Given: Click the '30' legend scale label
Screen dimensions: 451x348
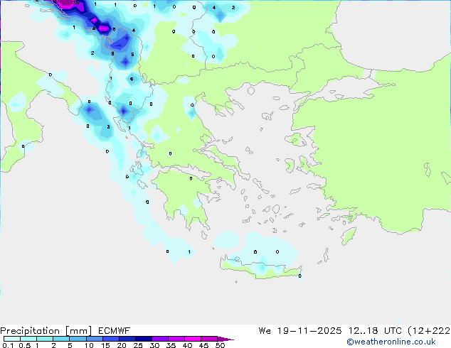Looking at the screenshot, I should [x=154, y=345].
